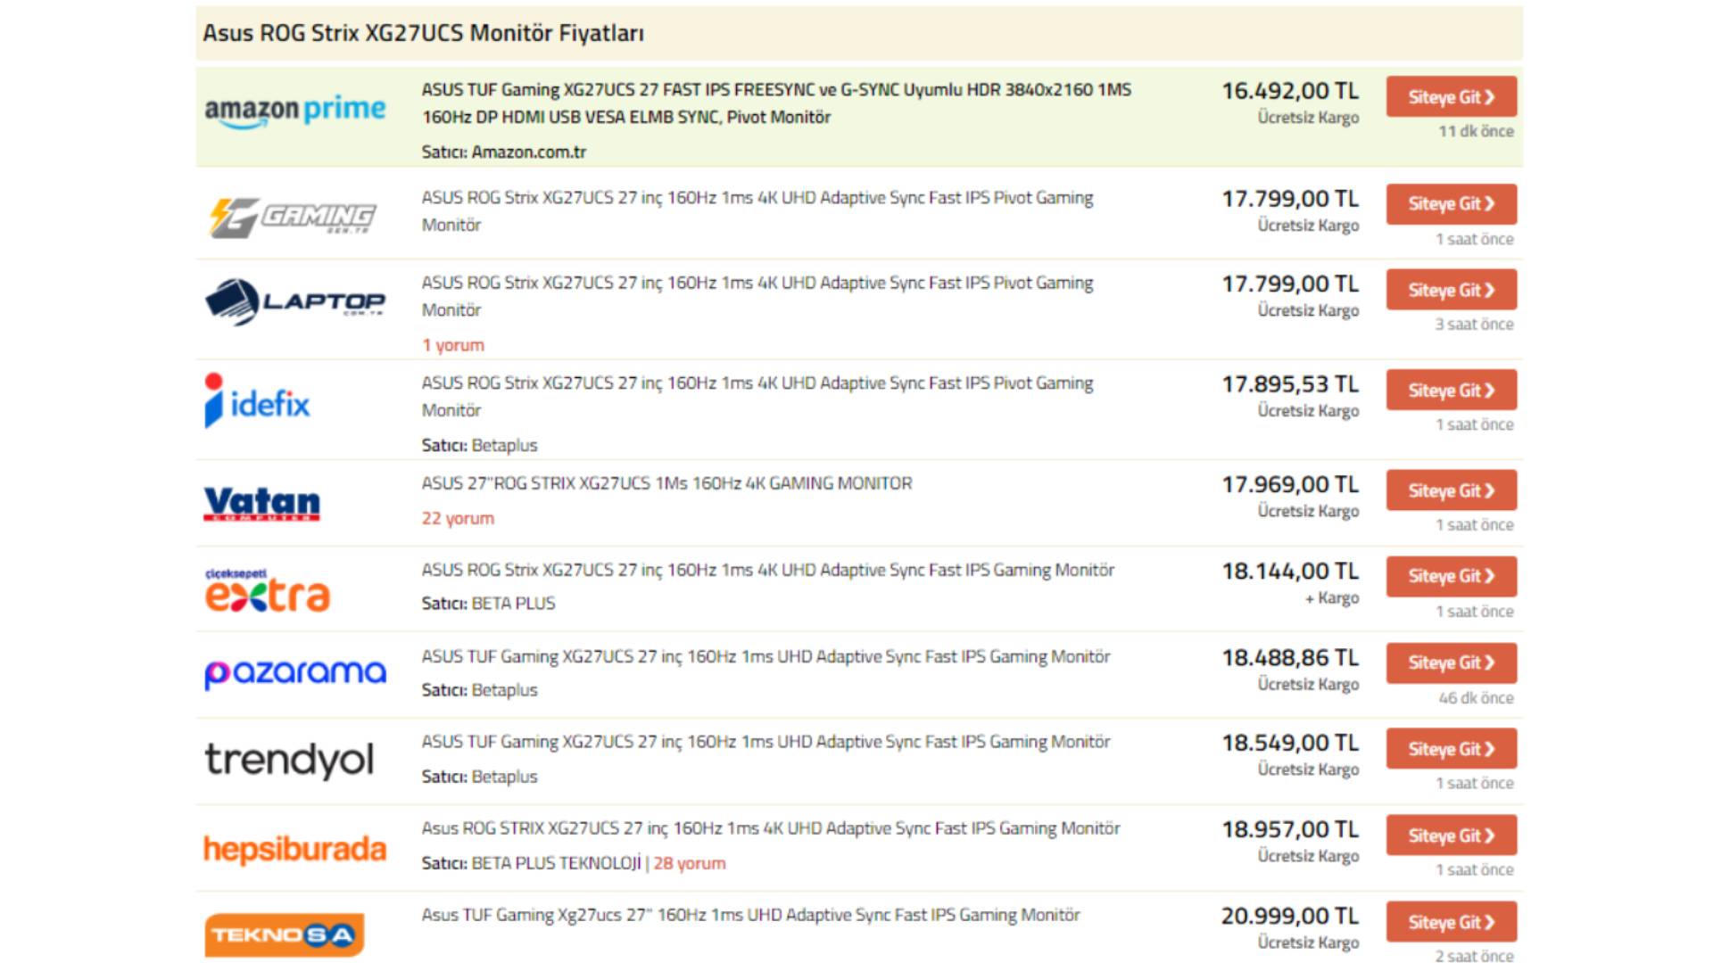Open the Amazon ASUS TUF Gaming XG27UCS listing title

coord(776,103)
